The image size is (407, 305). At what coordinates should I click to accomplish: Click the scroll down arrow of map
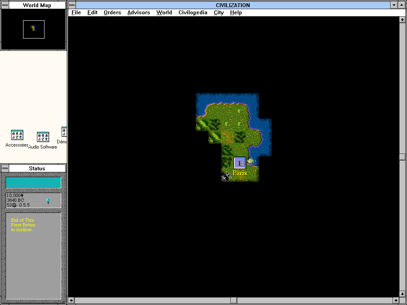[402, 294]
